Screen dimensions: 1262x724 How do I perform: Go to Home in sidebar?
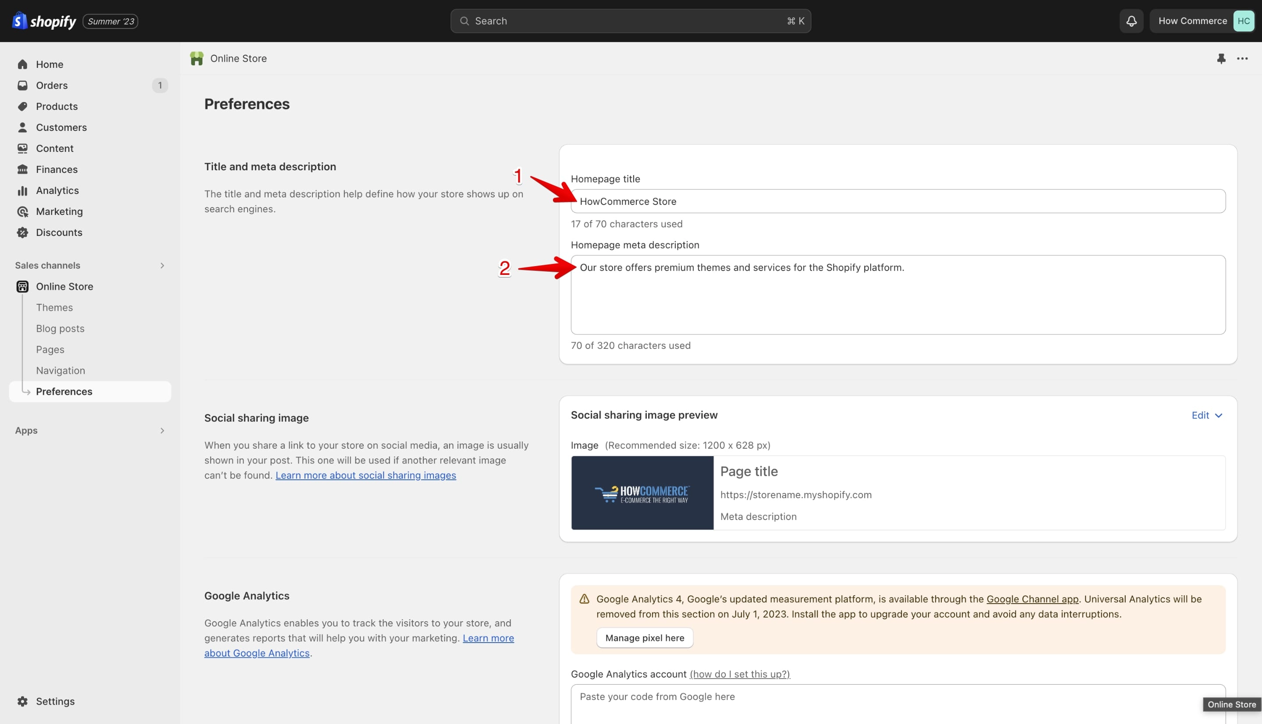(49, 64)
